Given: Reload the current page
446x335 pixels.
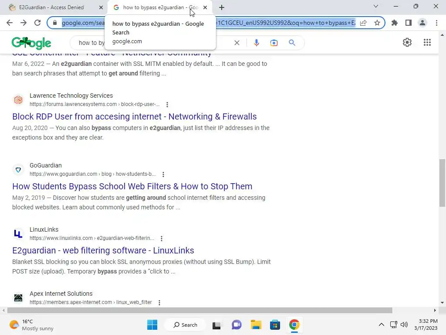Looking at the screenshot, I should 37,23.
